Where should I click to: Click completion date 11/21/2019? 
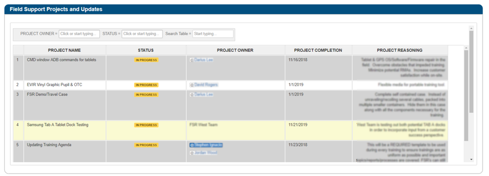coord(298,125)
